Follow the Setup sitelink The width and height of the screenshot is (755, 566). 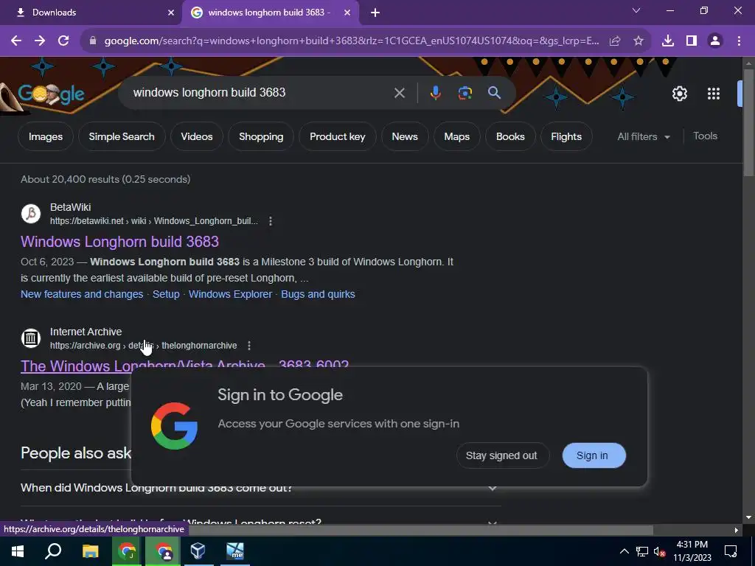pyautogui.click(x=166, y=294)
